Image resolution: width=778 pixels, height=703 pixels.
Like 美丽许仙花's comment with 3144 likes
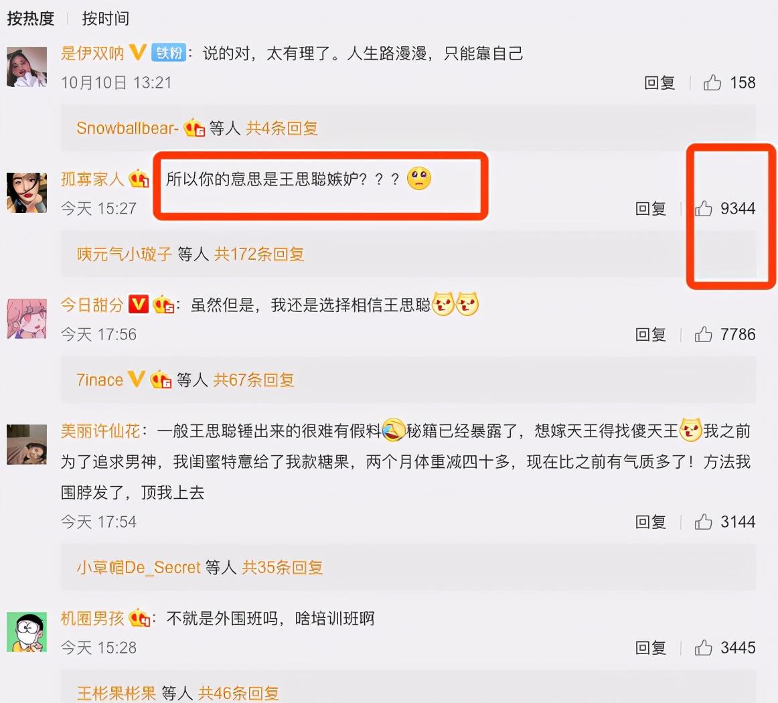(703, 522)
